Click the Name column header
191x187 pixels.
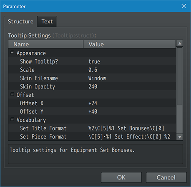click(46, 44)
